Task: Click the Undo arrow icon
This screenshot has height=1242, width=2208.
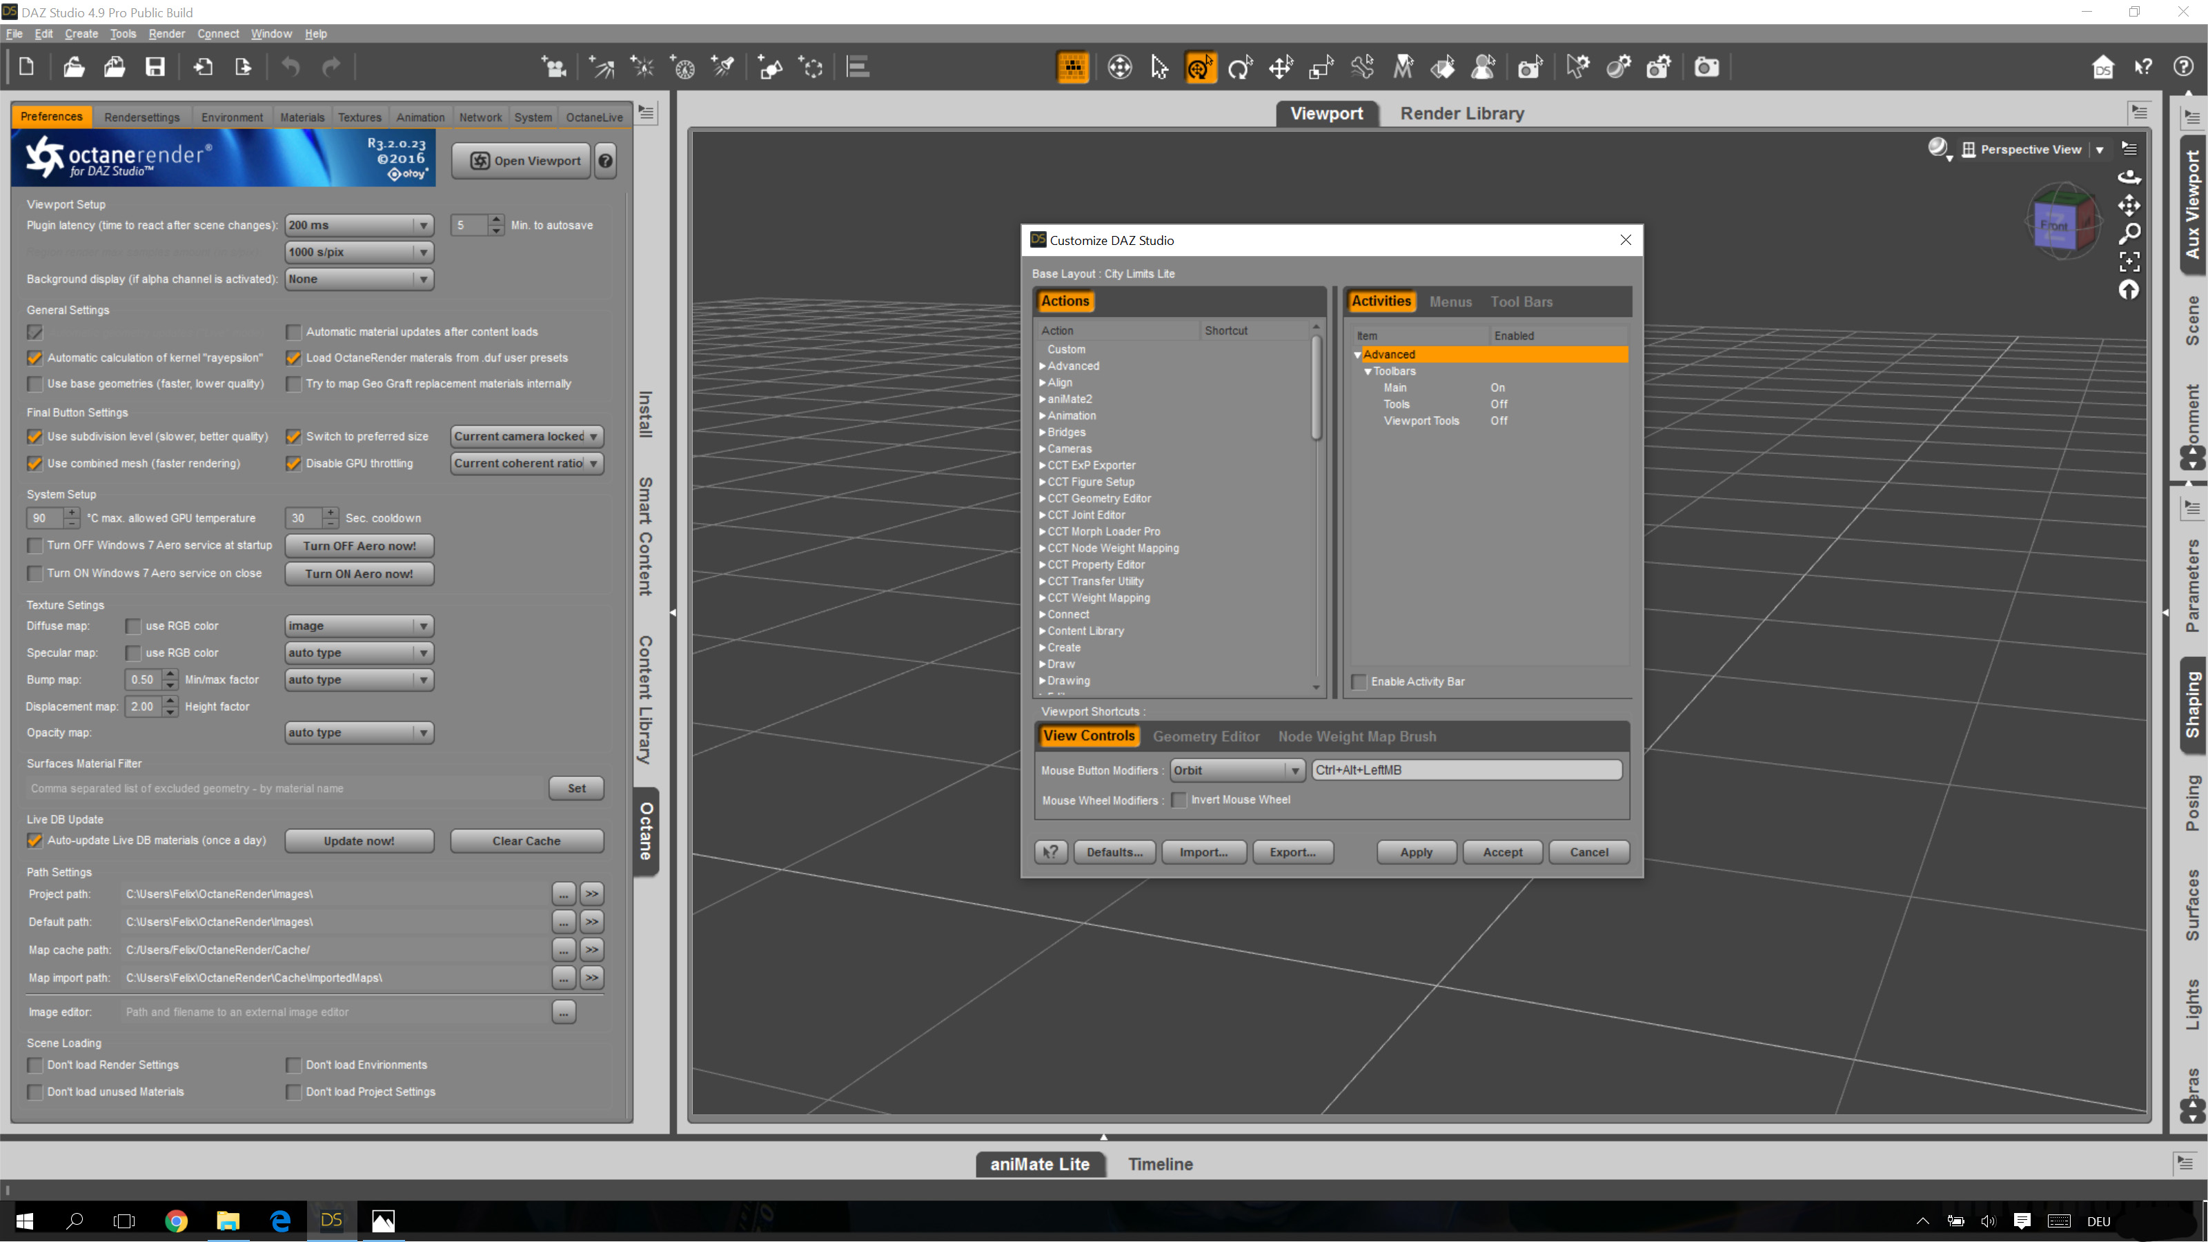Action: point(290,67)
